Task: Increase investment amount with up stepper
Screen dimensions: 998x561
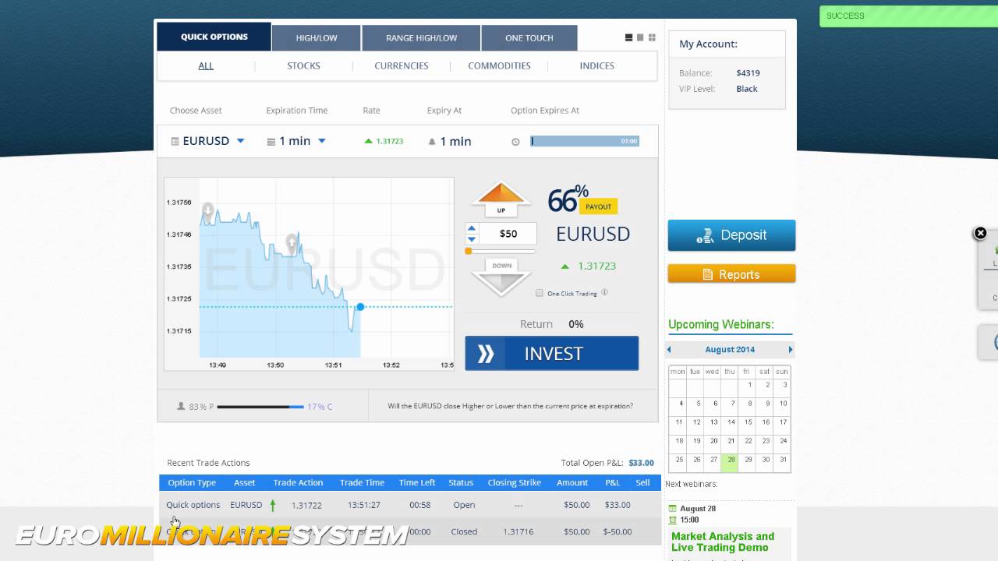Action: coord(472,228)
